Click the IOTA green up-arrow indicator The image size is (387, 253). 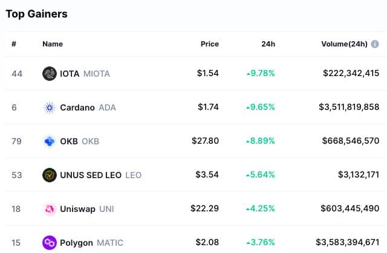point(249,74)
